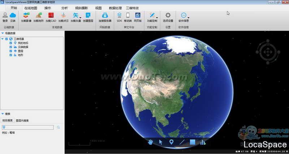Select the arrow pointer tool
The image size is (289, 154).
tap(160, 142)
